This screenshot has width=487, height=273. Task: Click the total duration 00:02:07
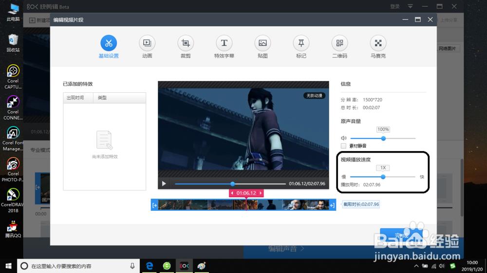point(371,107)
